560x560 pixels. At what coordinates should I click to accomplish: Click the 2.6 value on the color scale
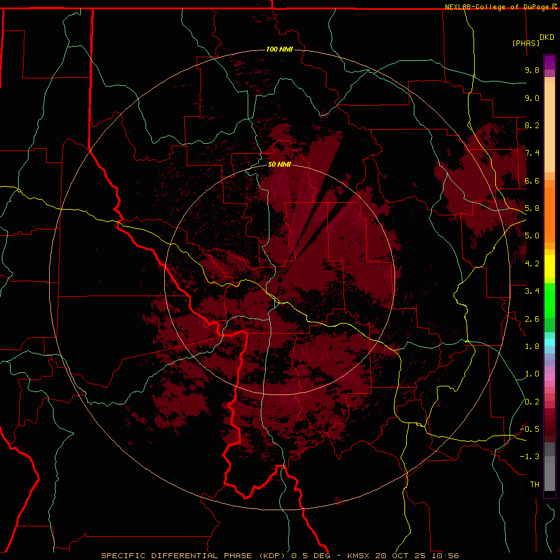(x=532, y=319)
